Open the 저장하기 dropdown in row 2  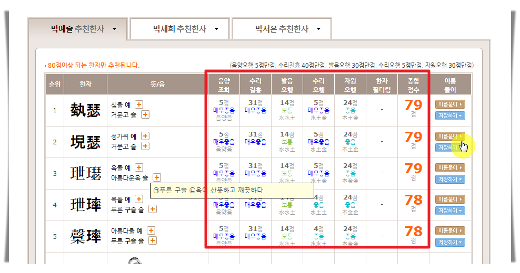coord(450,148)
